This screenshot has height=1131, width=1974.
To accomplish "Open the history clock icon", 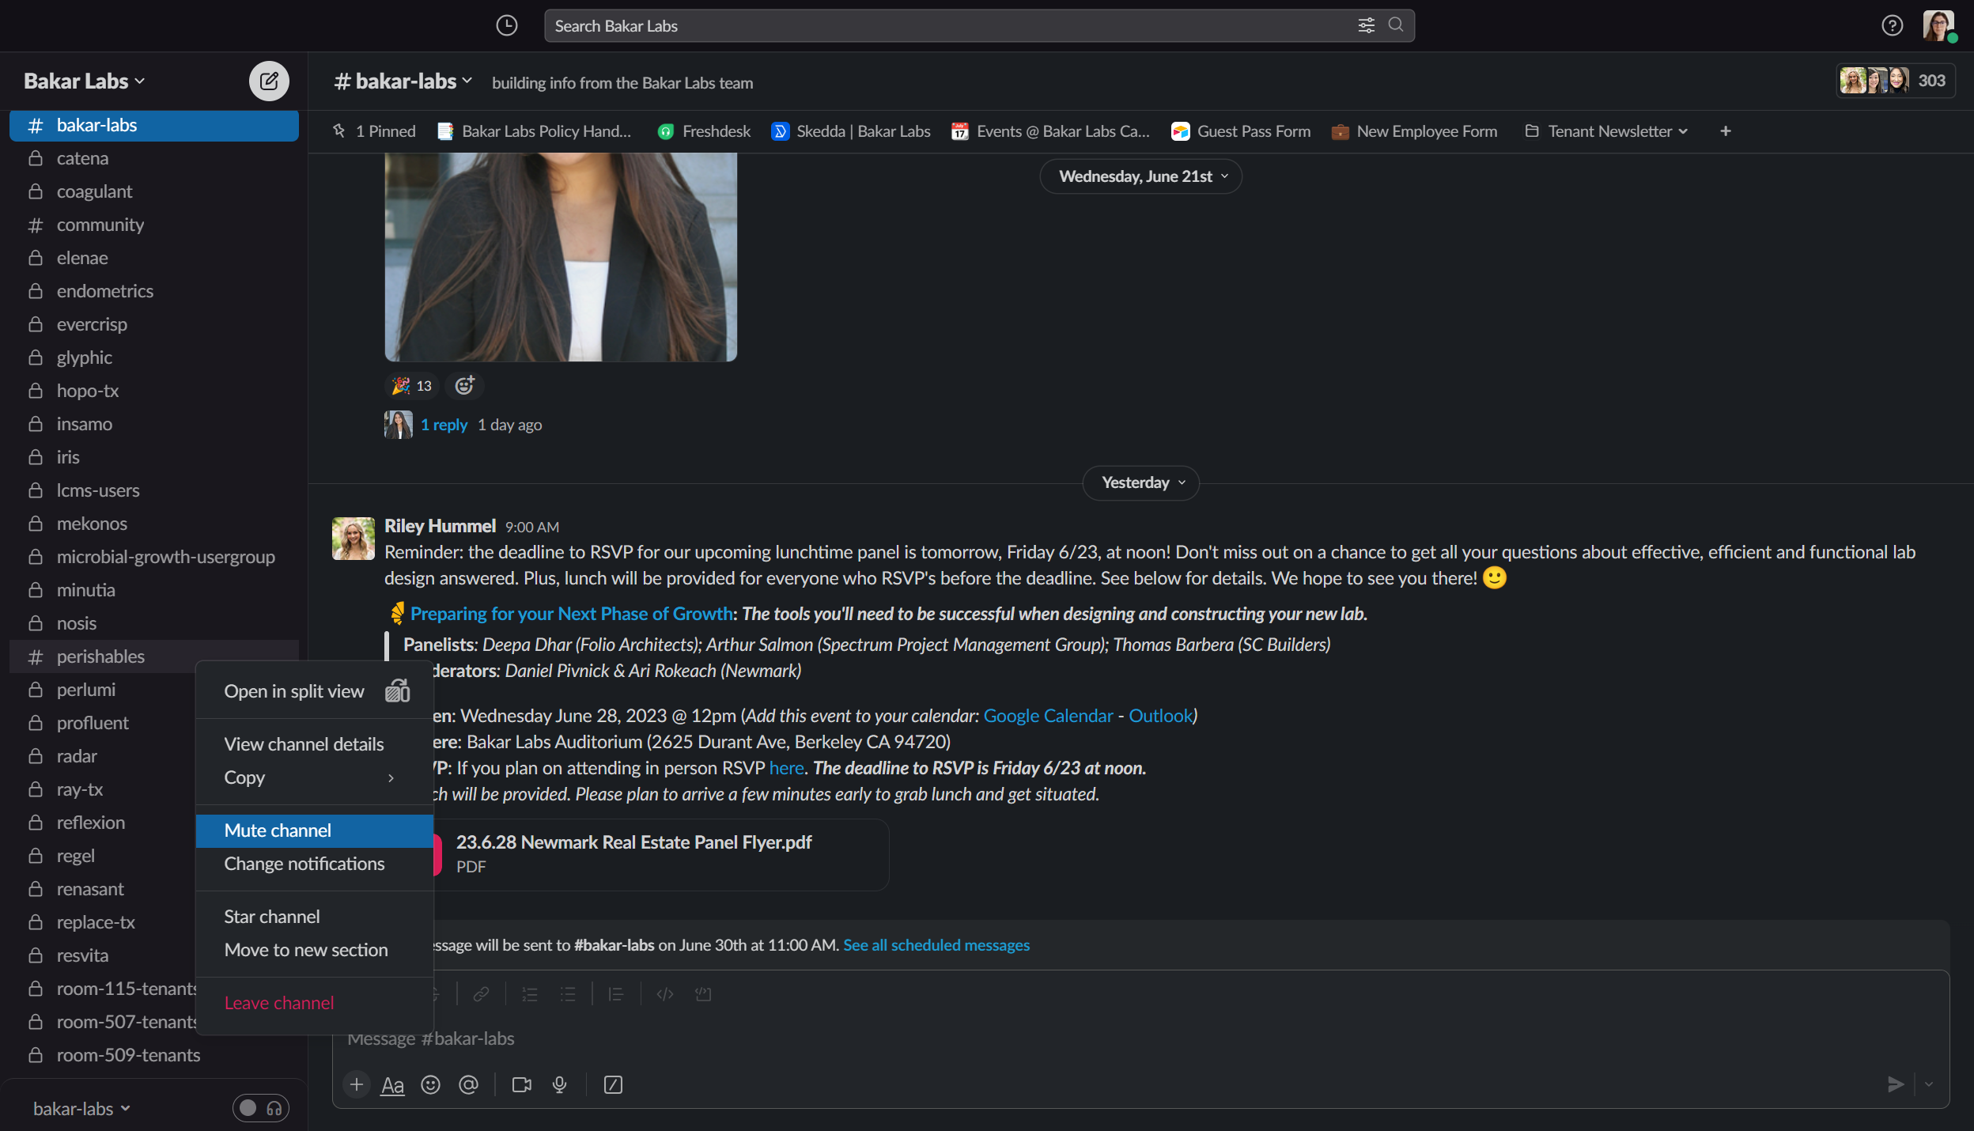I will (506, 25).
